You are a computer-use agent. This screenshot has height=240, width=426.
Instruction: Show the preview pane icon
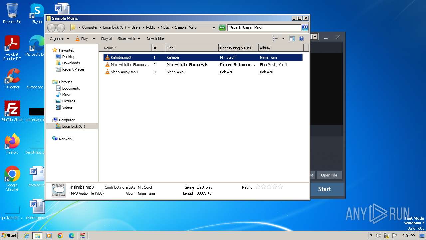point(292,39)
